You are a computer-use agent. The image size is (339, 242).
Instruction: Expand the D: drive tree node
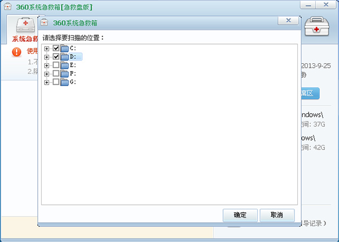[46, 57]
